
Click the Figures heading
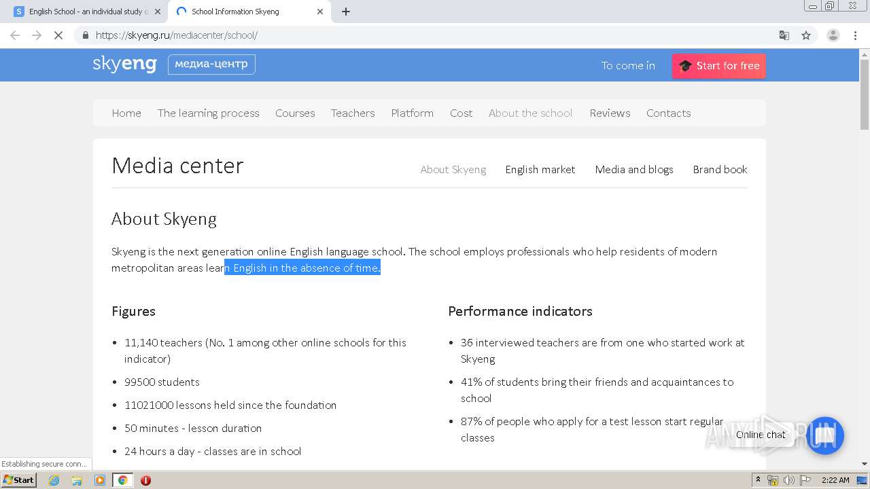[133, 311]
